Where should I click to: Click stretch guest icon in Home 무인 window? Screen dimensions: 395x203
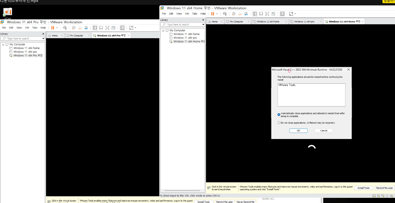click(x=291, y=14)
